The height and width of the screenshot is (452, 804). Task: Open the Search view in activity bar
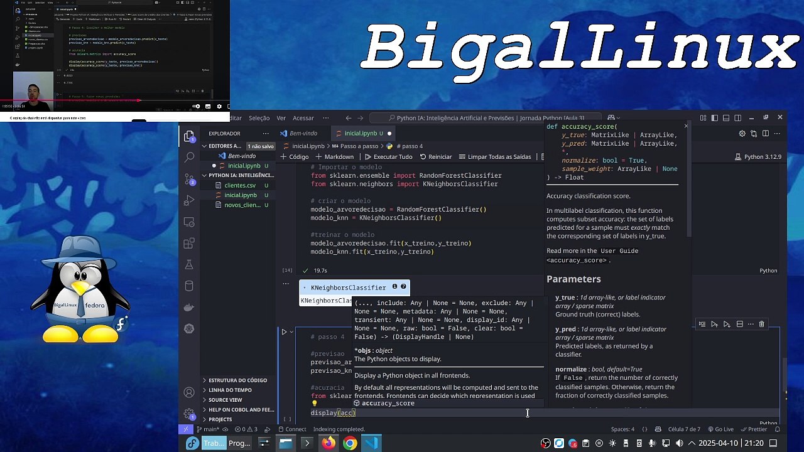coord(189,158)
